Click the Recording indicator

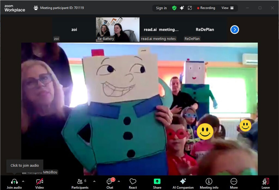(x=206, y=8)
